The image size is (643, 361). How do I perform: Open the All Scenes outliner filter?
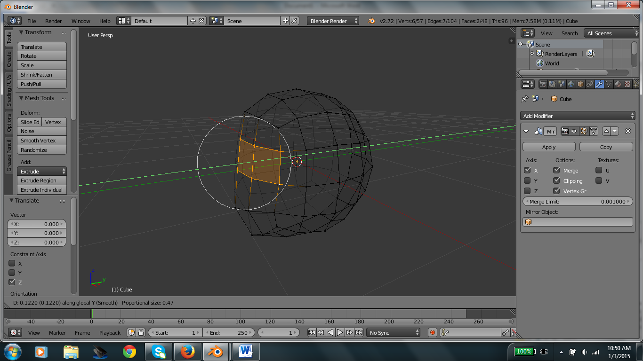point(611,33)
